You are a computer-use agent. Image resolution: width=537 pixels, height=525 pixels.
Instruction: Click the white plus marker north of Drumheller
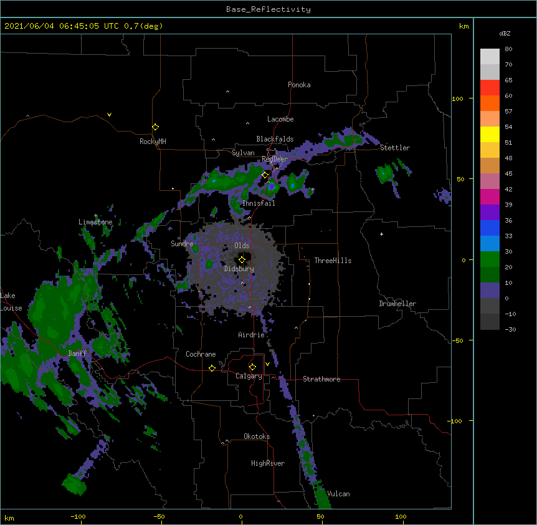coord(381,234)
